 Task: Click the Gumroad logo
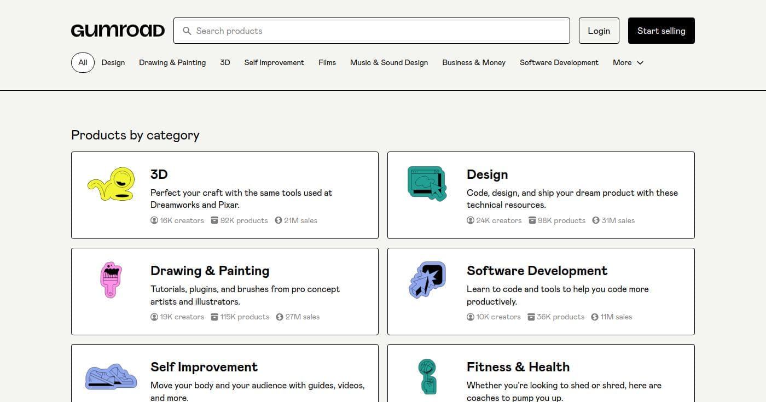pos(117,31)
